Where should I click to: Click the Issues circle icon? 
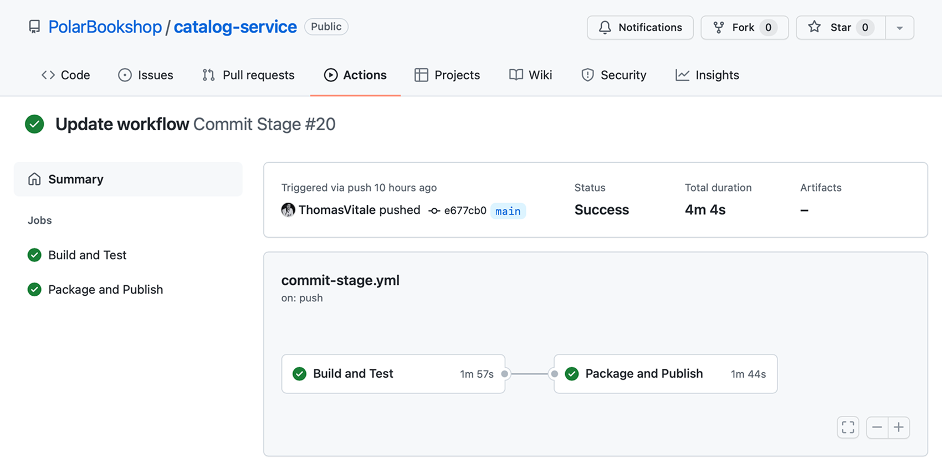(x=125, y=75)
